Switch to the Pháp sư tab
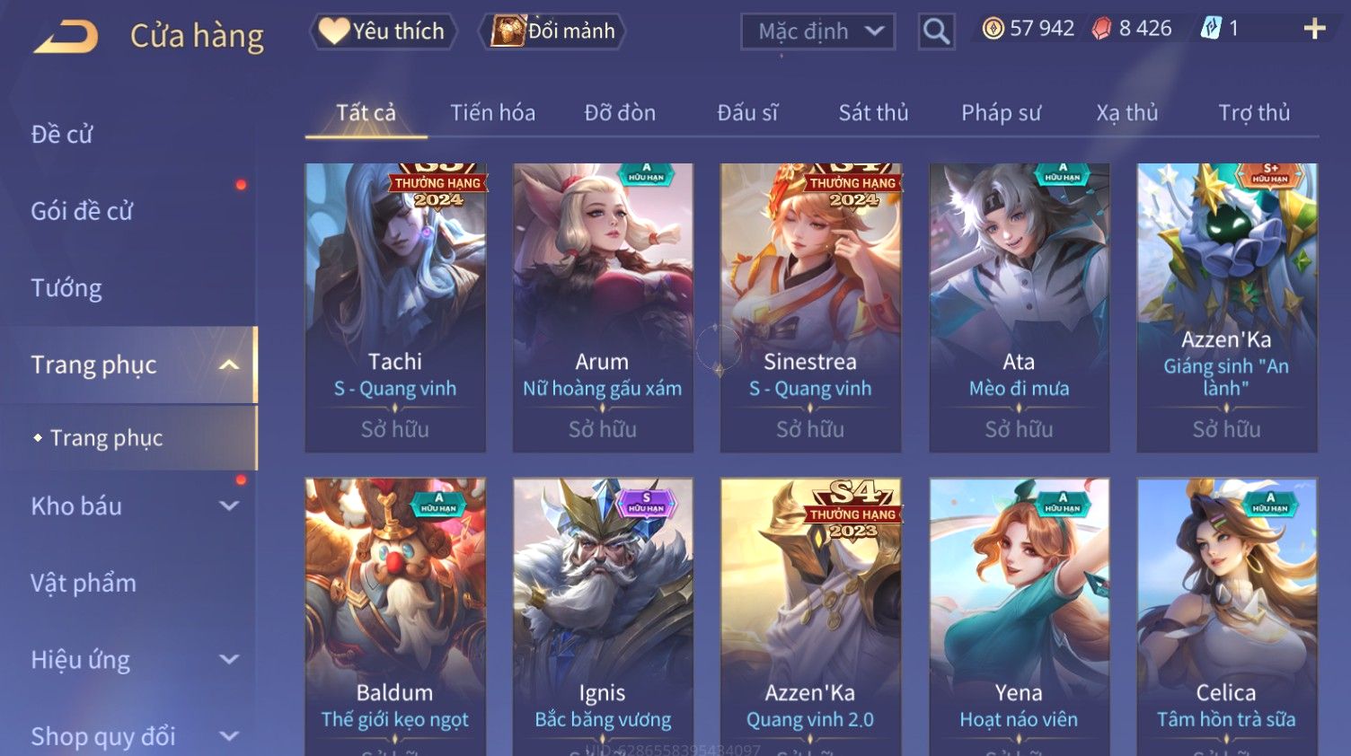 point(1001,113)
